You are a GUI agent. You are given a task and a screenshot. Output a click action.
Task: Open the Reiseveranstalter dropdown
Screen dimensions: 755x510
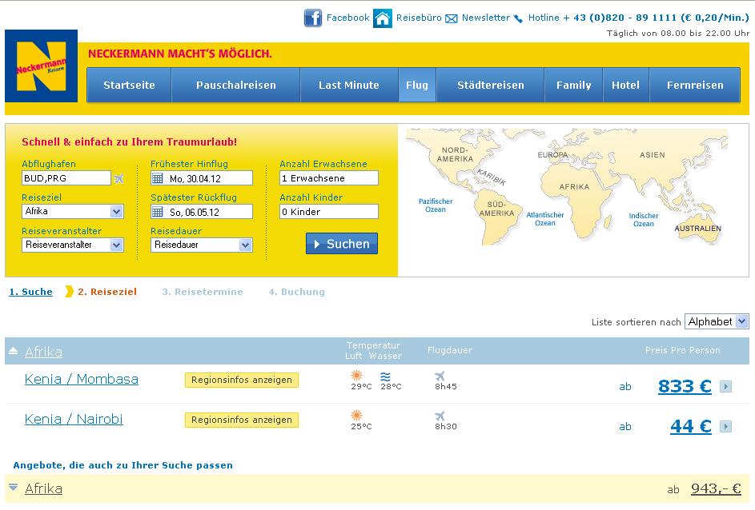[73, 245]
